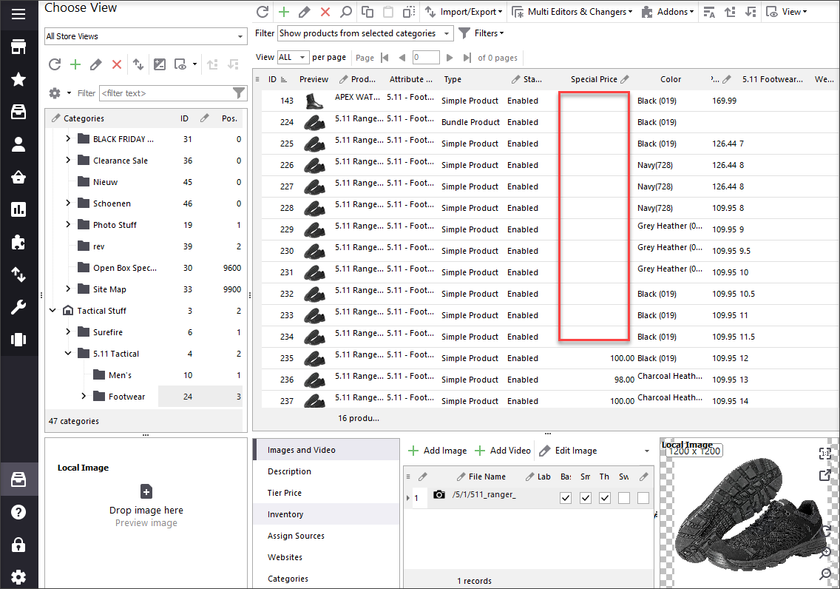Open the reports chart icon in the sidebar
Image resolution: width=840 pixels, height=589 pixels.
[x=18, y=209]
